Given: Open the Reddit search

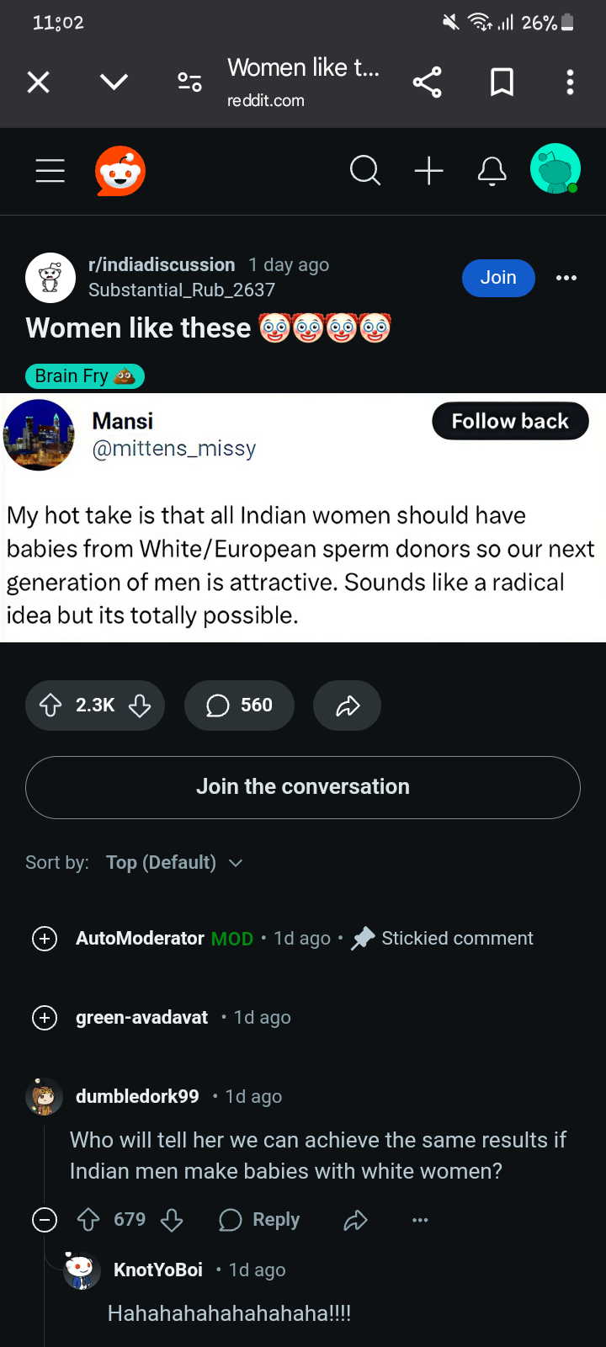Looking at the screenshot, I should (365, 170).
